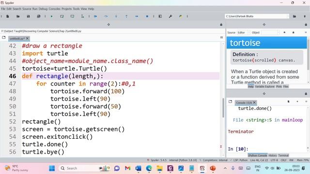Click the vertical scrollbar in the code editor
This screenshot has height=174, width=310.
point(223,107)
